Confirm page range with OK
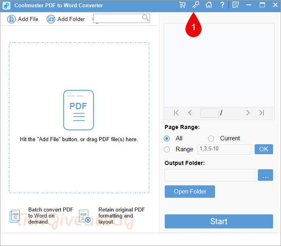 [x=264, y=149]
